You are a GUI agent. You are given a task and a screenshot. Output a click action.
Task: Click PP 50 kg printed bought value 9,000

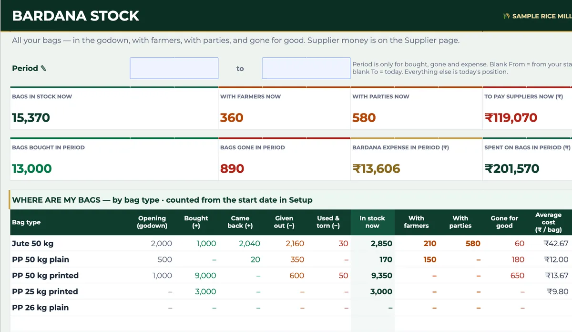click(x=205, y=276)
